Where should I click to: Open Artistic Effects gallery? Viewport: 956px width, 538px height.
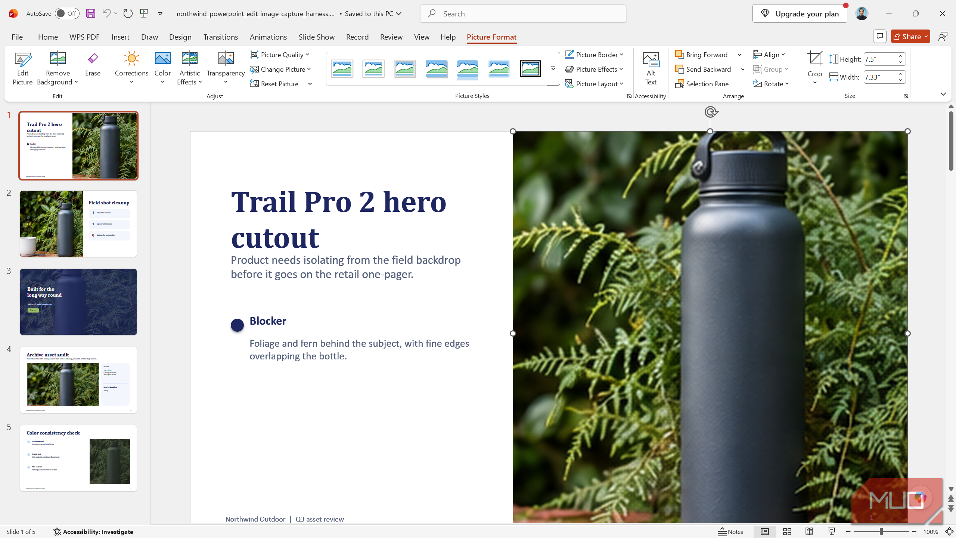[x=189, y=69]
